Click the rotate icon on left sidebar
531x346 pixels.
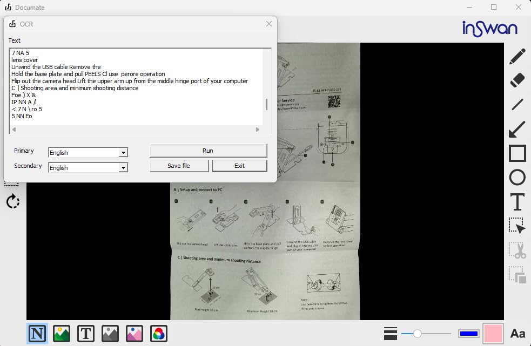(13, 202)
